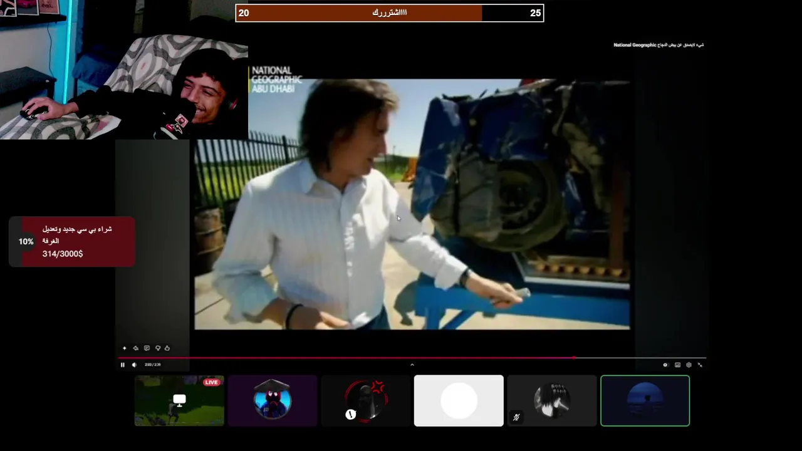
Task: Click the video timestamp next to the volume icon
Action: click(x=152, y=365)
